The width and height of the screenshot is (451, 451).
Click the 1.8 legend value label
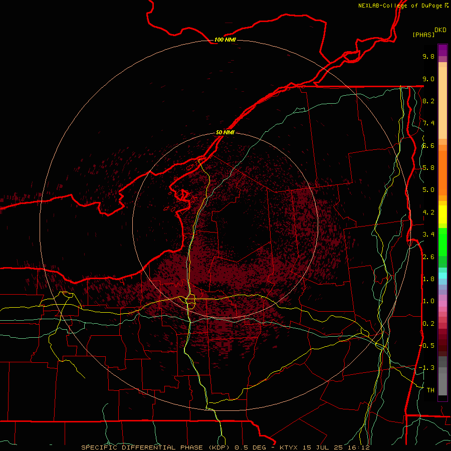coord(428,279)
